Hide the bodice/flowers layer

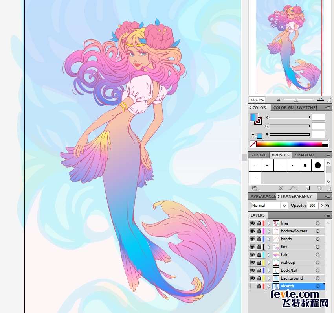coord(252,231)
